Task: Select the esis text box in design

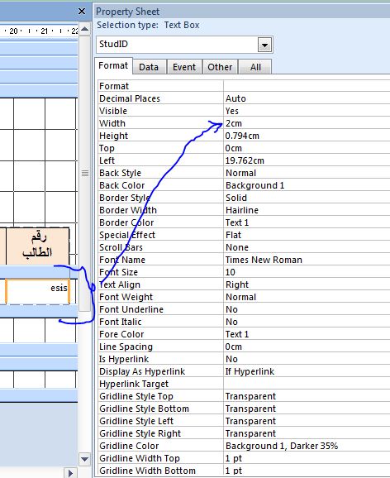Action: (38, 291)
